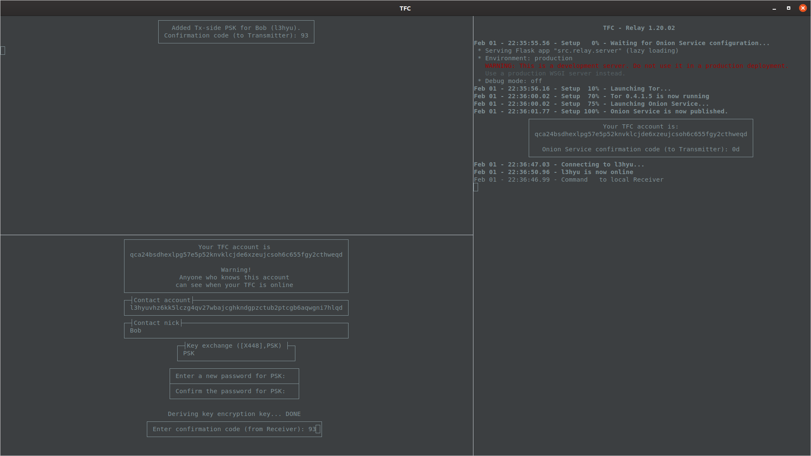
Task: Click the 'Warning!' text
Action: click(236, 270)
